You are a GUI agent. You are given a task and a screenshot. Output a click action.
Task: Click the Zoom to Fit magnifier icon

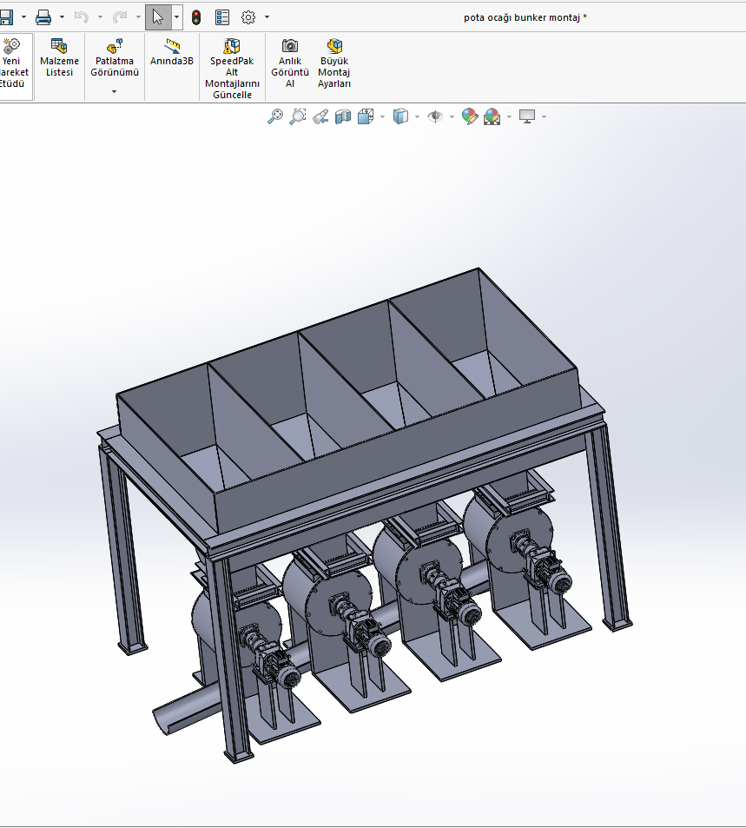[x=275, y=116]
